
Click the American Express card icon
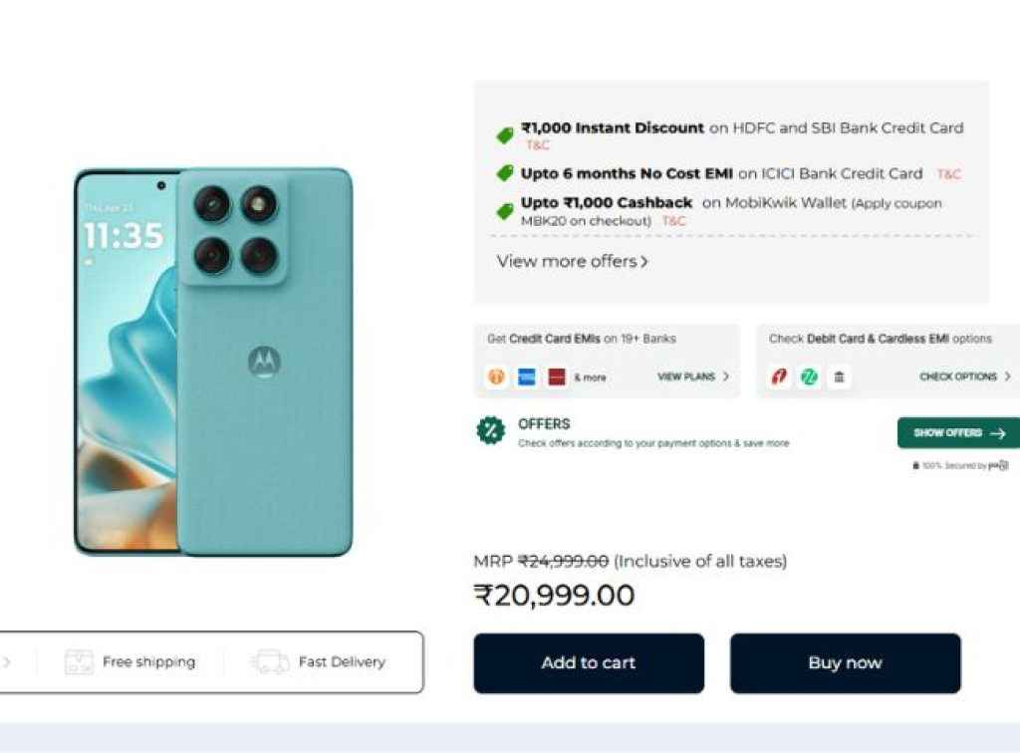pyautogui.click(x=526, y=377)
